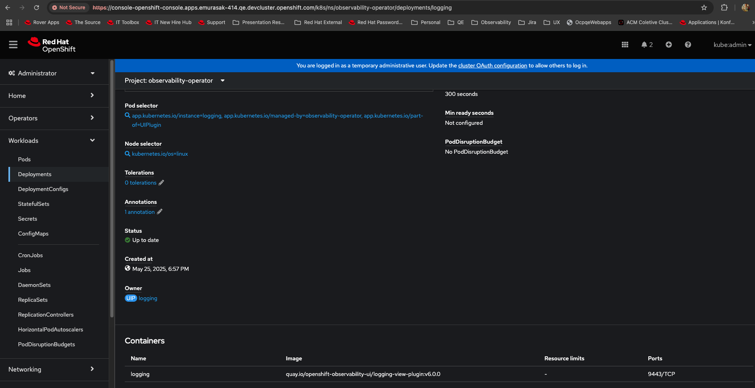This screenshot has width=755, height=388.
Task: Open the Red Hat External bookmarks folder
Action: [x=318, y=22]
